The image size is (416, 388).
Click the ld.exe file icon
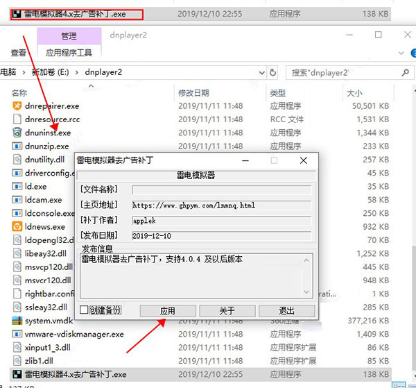(17, 187)
